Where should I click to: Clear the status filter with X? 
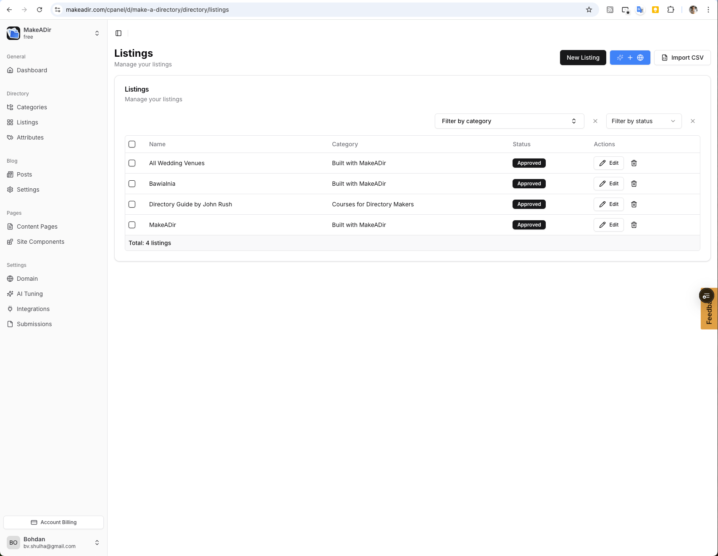point(692,121)
